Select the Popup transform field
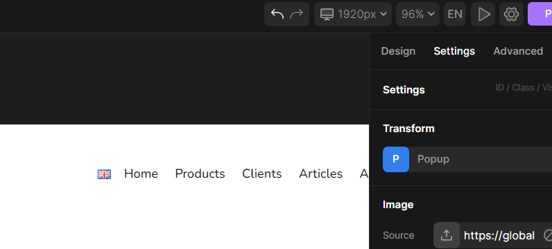The width and height of the screenshot is (552, 249). 481,160
